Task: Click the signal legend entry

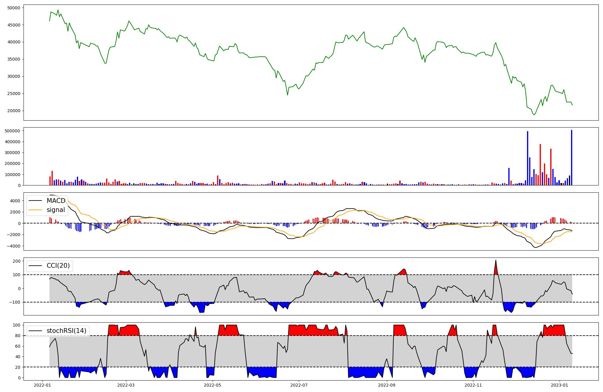Action: pos(56,210)
